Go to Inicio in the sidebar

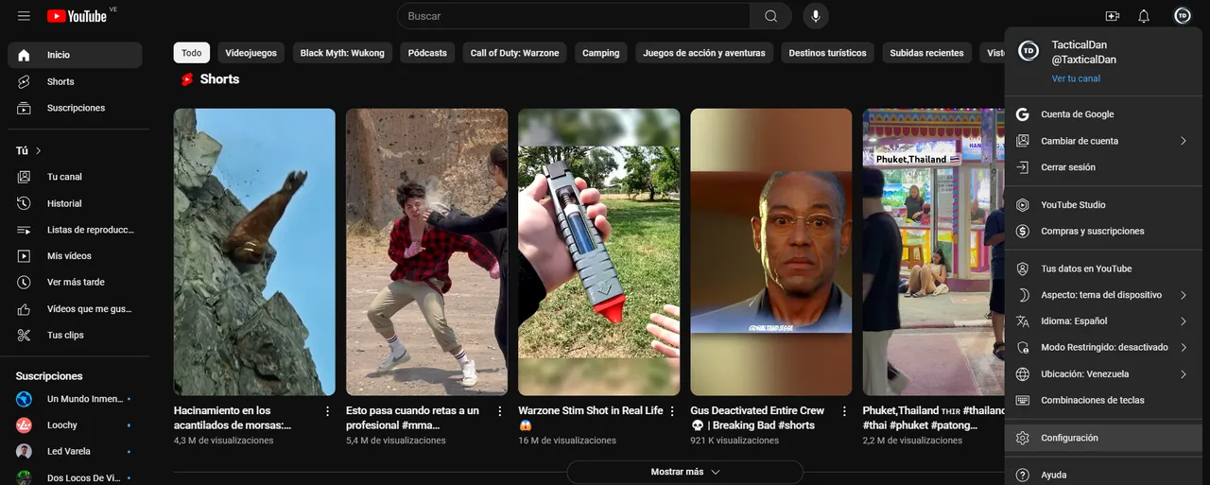75,55
